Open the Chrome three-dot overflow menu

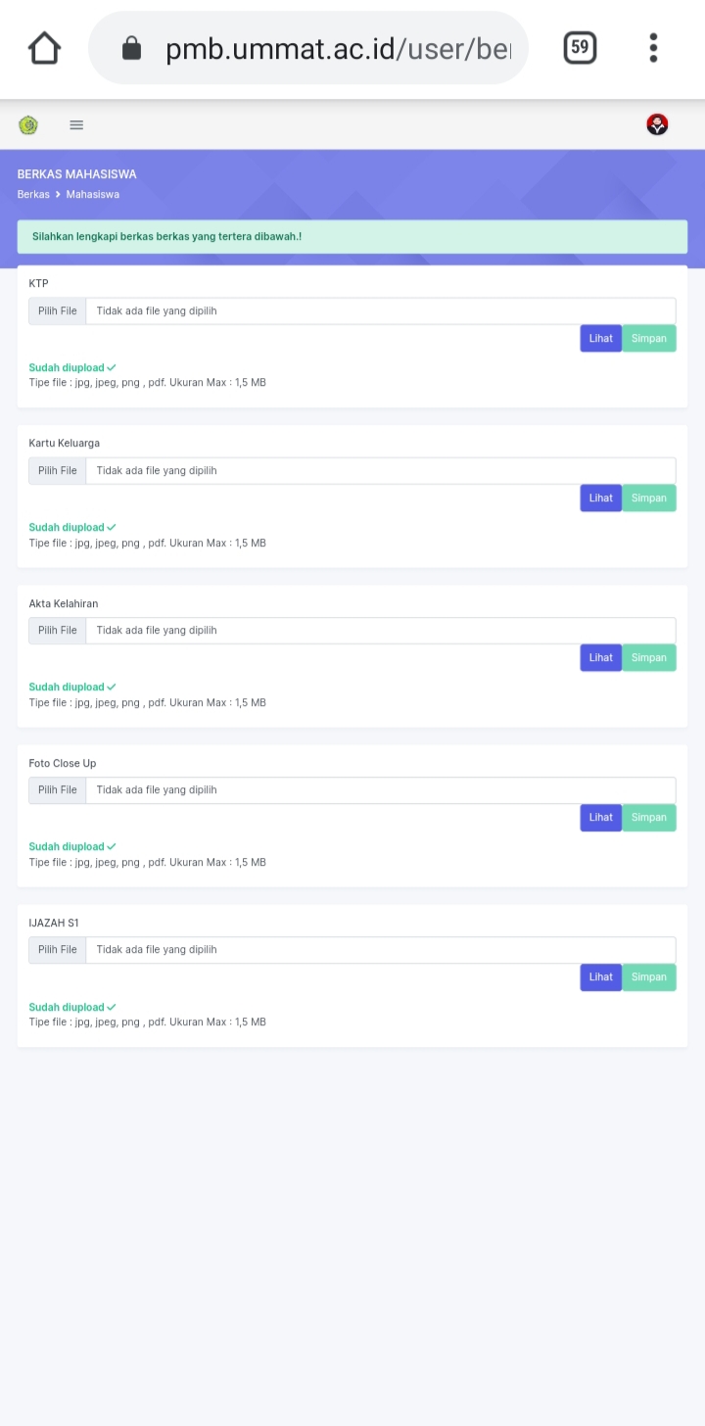click(x=653, y=47)
